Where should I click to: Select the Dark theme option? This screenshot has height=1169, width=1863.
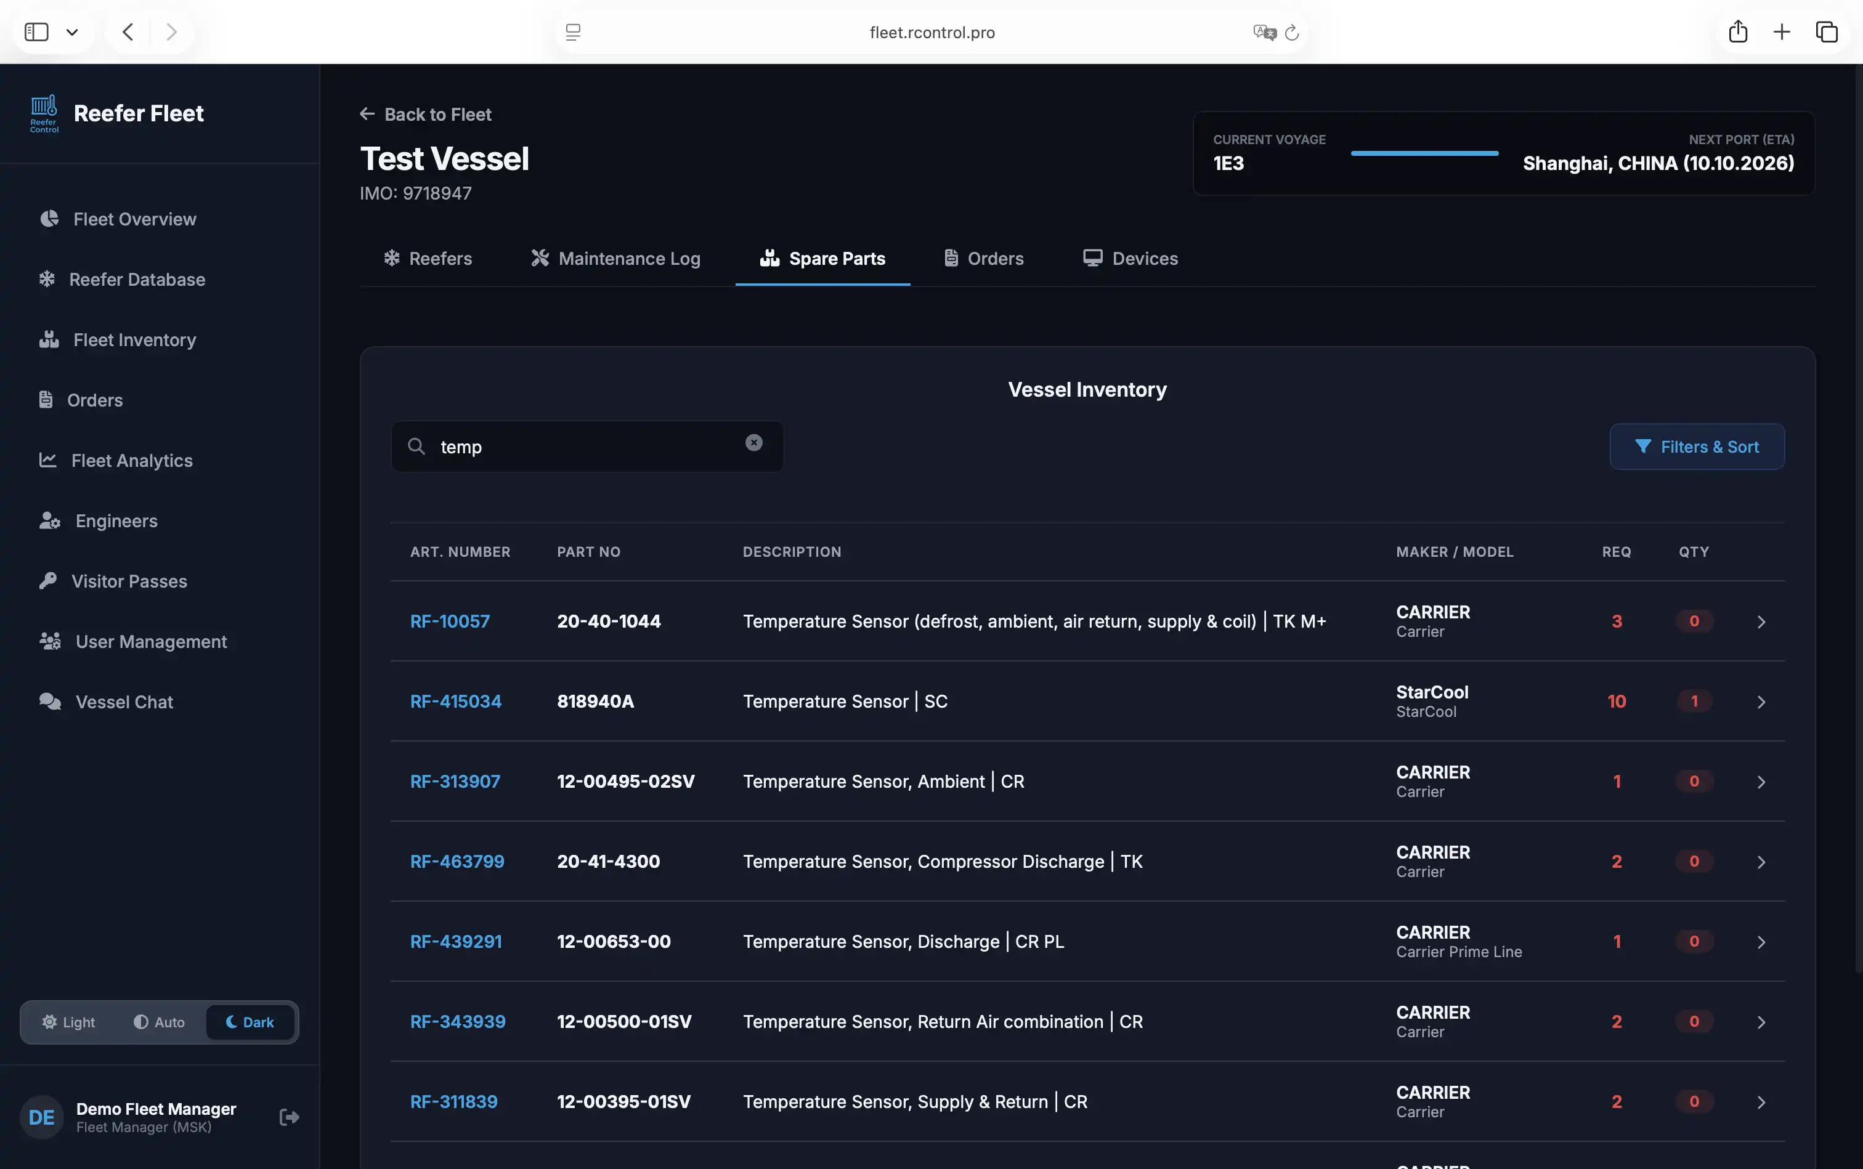point(250,1022)
